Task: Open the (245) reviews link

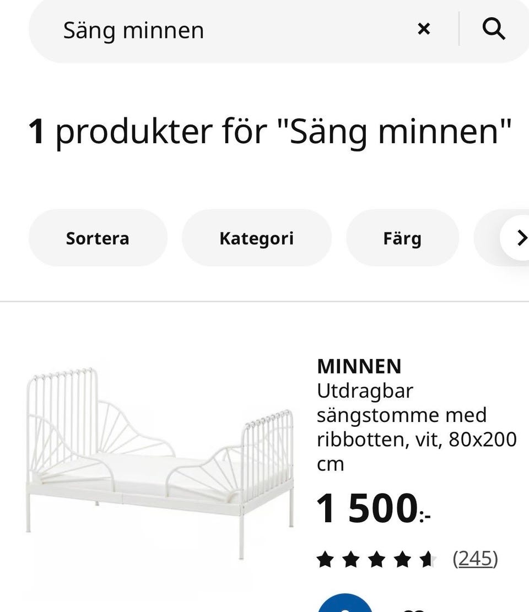Action: 475,559
